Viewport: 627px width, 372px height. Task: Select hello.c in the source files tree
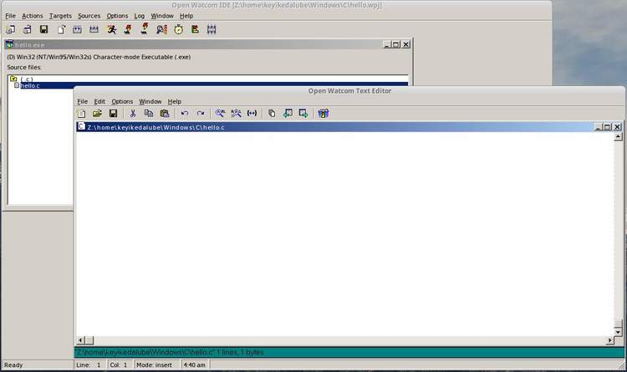(30, 85)
